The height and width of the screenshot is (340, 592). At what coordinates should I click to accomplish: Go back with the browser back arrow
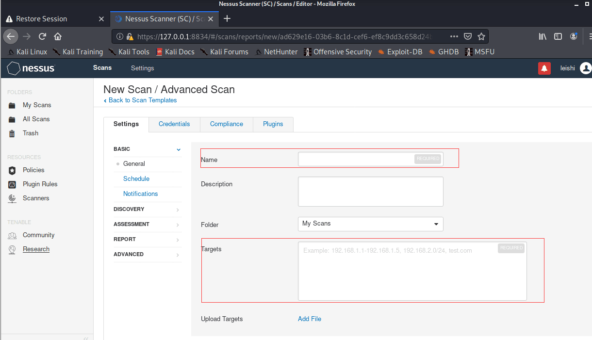[11, 36]
